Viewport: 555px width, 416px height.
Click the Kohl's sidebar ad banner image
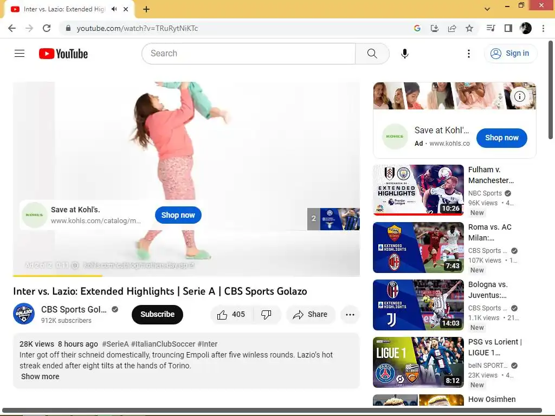coord(455,96)
